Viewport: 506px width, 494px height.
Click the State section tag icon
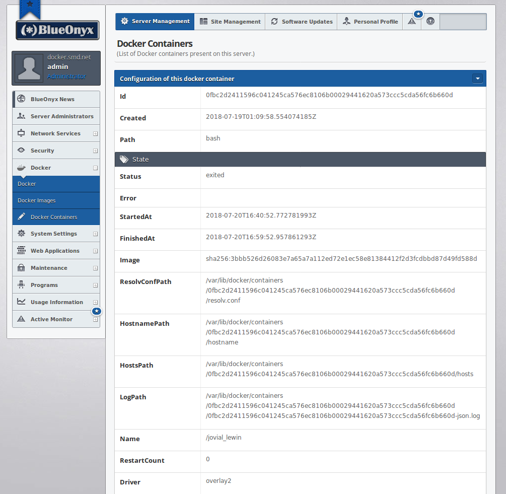coord(124,160)
